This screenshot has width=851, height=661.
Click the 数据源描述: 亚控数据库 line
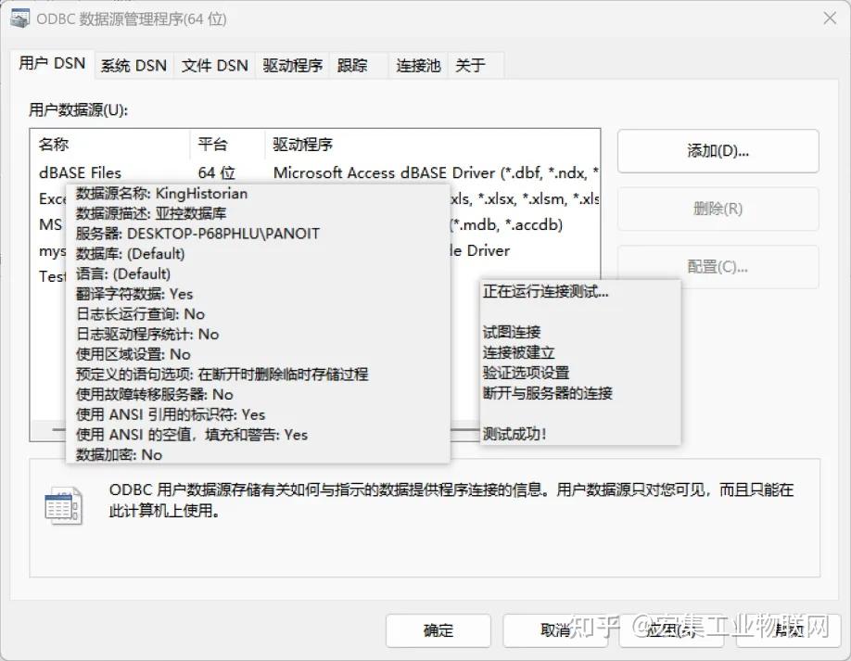click(x=151, y=214)
